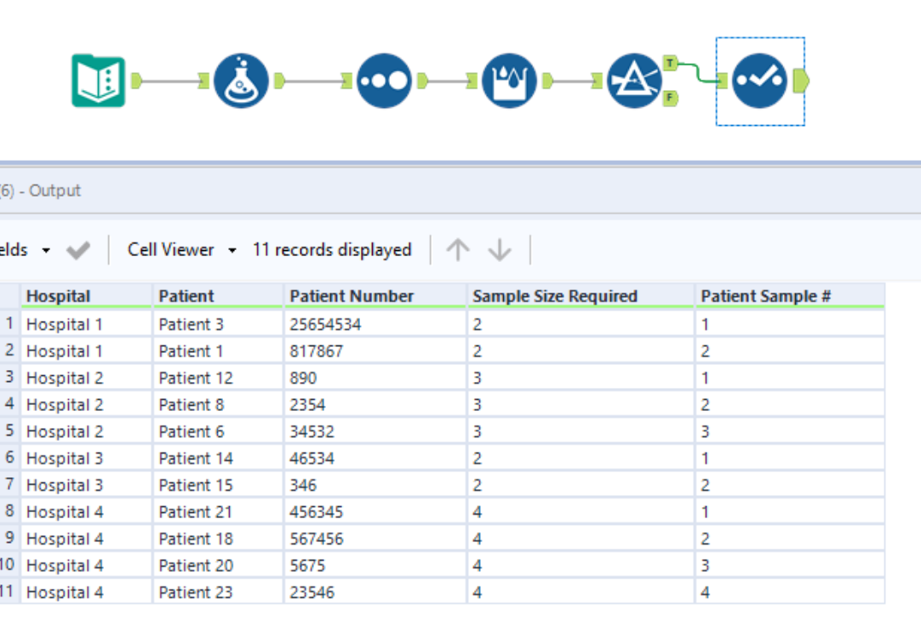This screenshot has width=921, height=621.
Task: Click the down arrow navigation icon
Action: [498, 249]
